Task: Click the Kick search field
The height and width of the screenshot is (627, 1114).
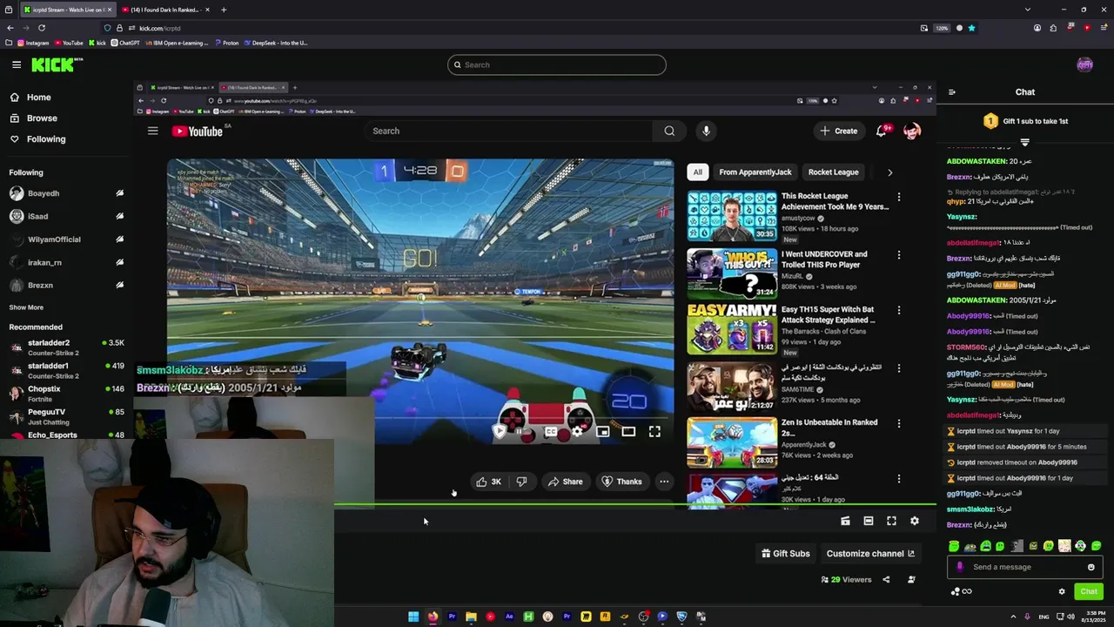Action: pyautogui.click(x=557, y=64)
